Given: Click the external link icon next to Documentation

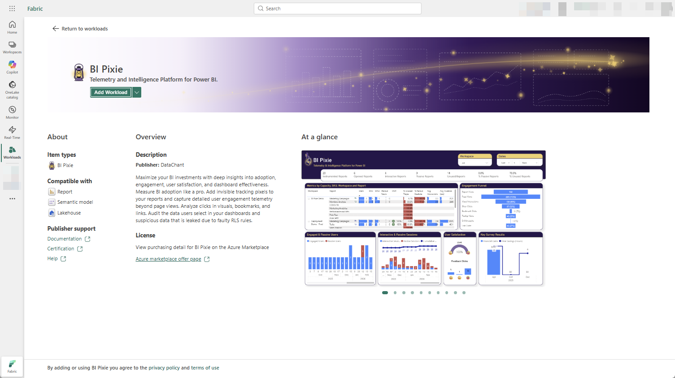Looking at the screenshot, I should click(87, 239).
